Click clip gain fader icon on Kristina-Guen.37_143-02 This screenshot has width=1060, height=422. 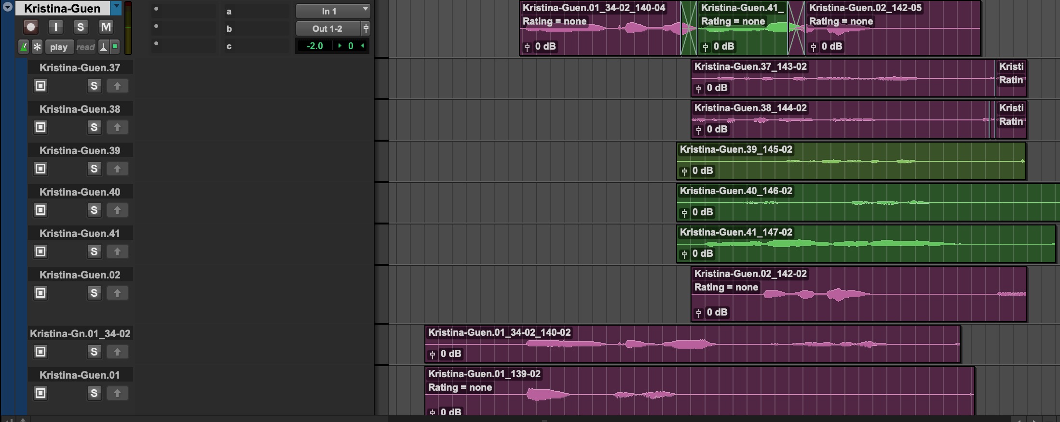coord(699,88)
